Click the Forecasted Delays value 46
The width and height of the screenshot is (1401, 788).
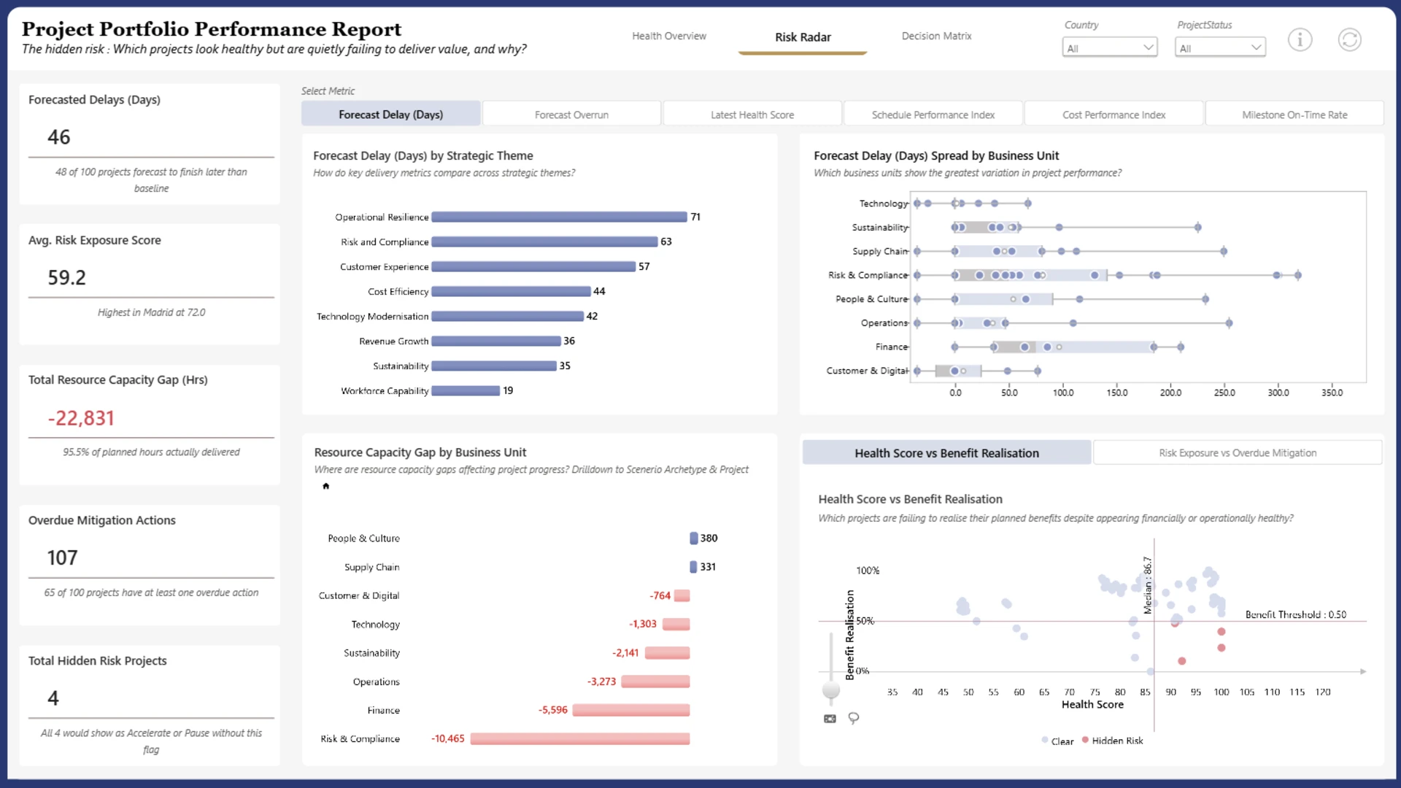(59, 137)
